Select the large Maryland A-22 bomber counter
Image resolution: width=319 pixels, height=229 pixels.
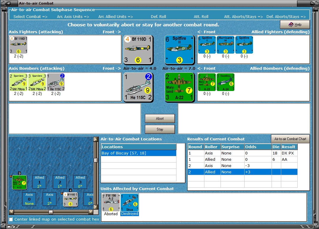pyautogui.click(x=179, y=87)
